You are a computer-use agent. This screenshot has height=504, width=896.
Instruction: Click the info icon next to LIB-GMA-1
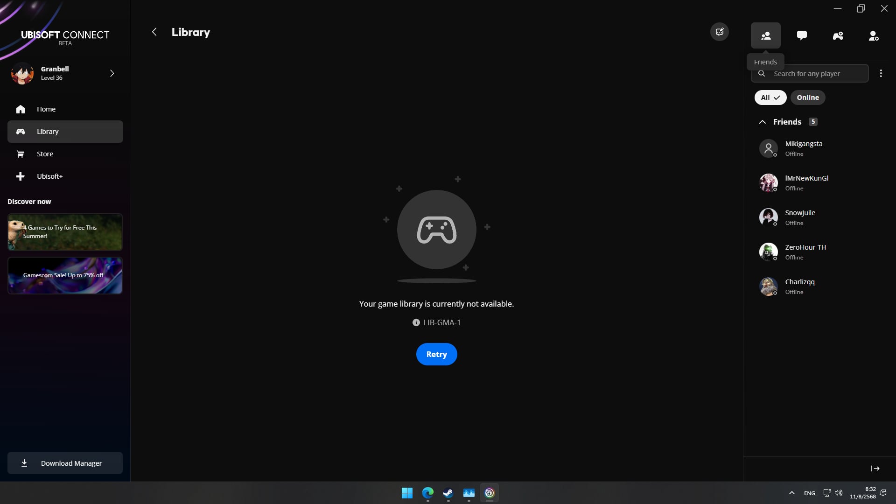tap(416, 322)
